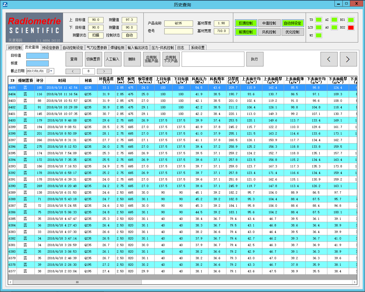This screenshot has width=365, height=292.
Task: Toggle the 前馈控制 control mode
Action: tap(246, 32)
